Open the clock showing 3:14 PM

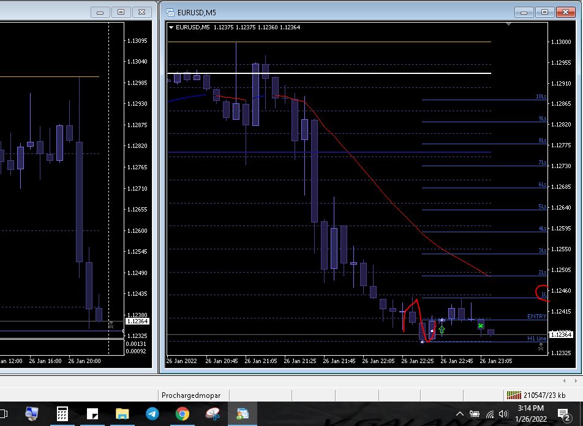[x=530, y=414]
